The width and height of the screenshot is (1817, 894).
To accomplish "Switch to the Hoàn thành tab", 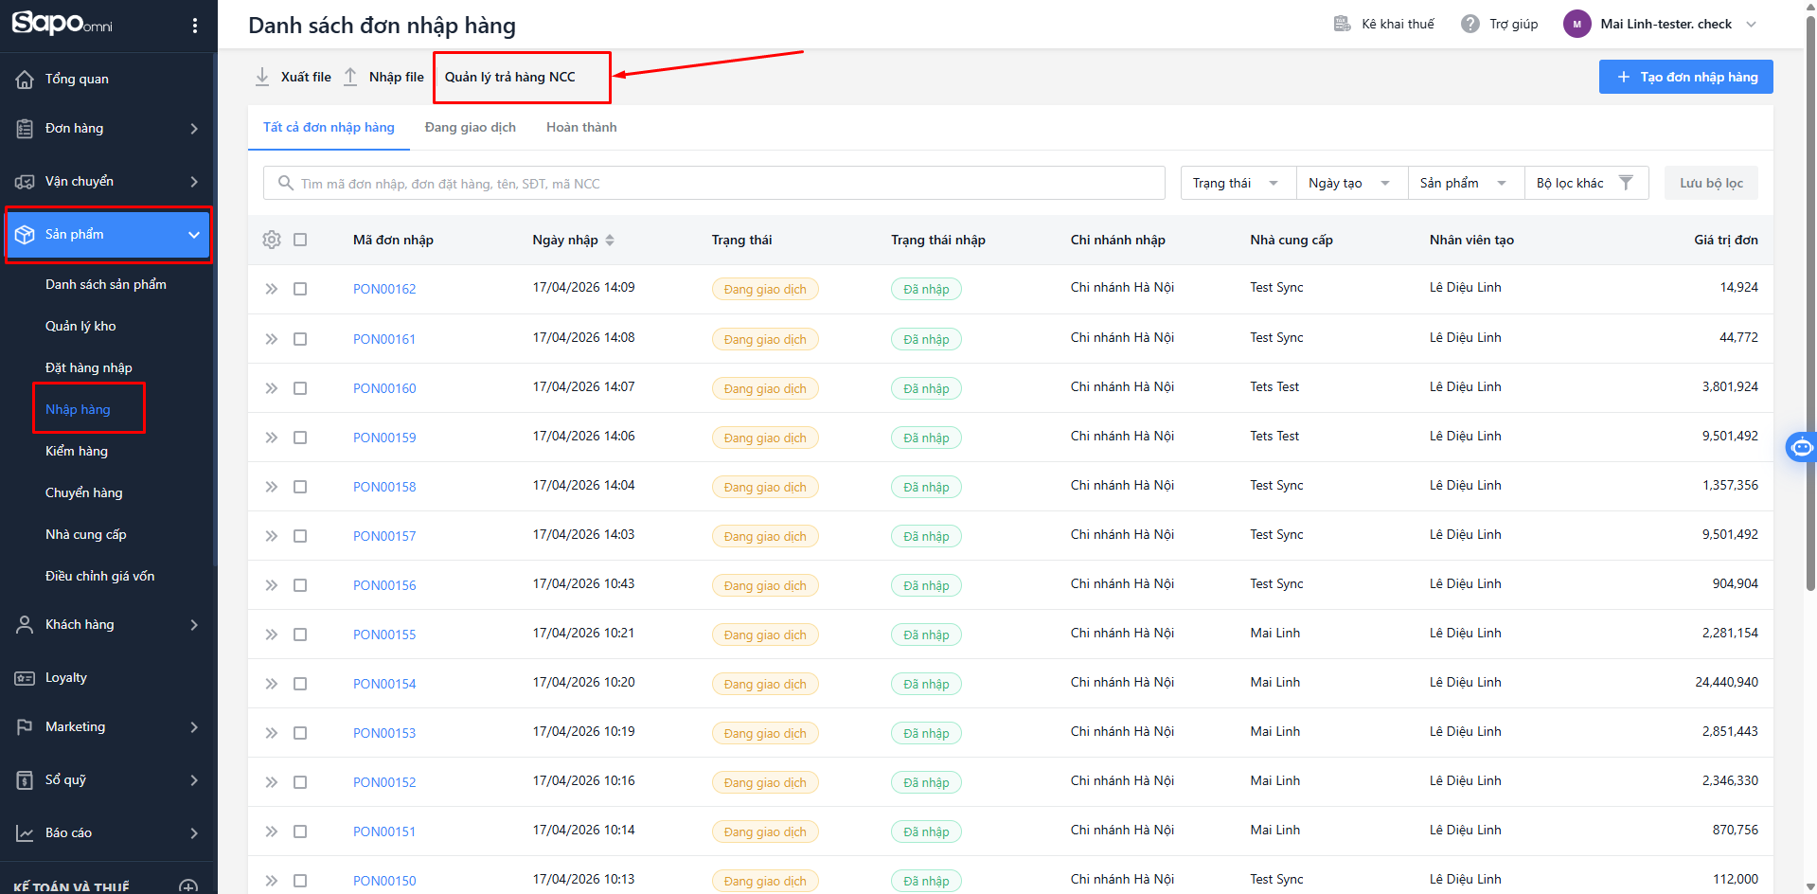I will pyautogui.click(x=581, y=127).
